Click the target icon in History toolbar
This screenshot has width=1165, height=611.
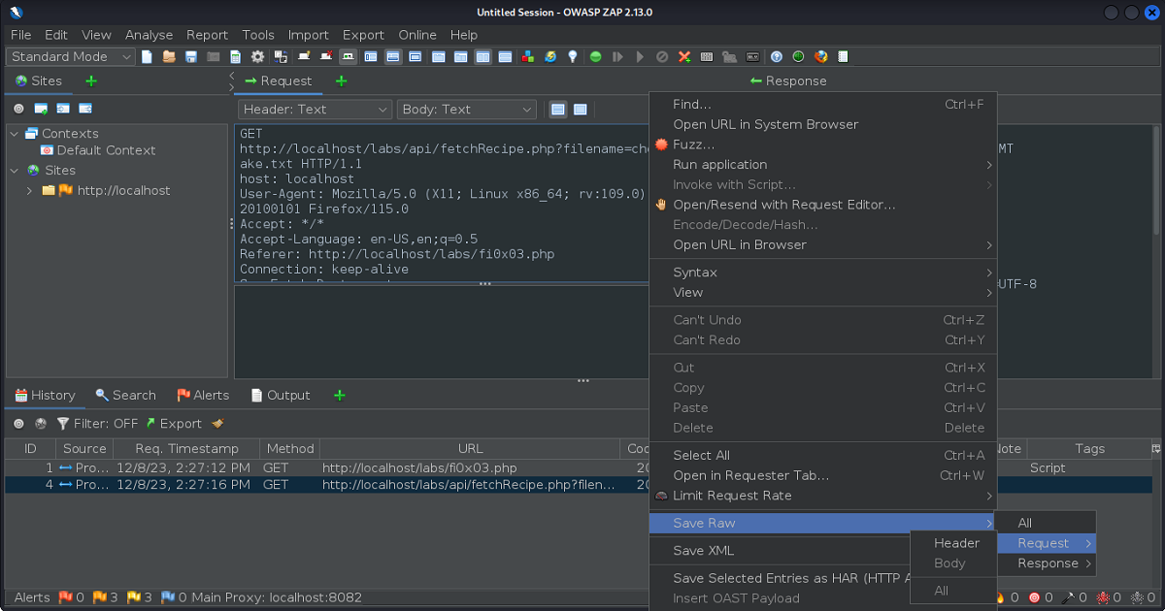pyautogui.click(x=18, y=423)
